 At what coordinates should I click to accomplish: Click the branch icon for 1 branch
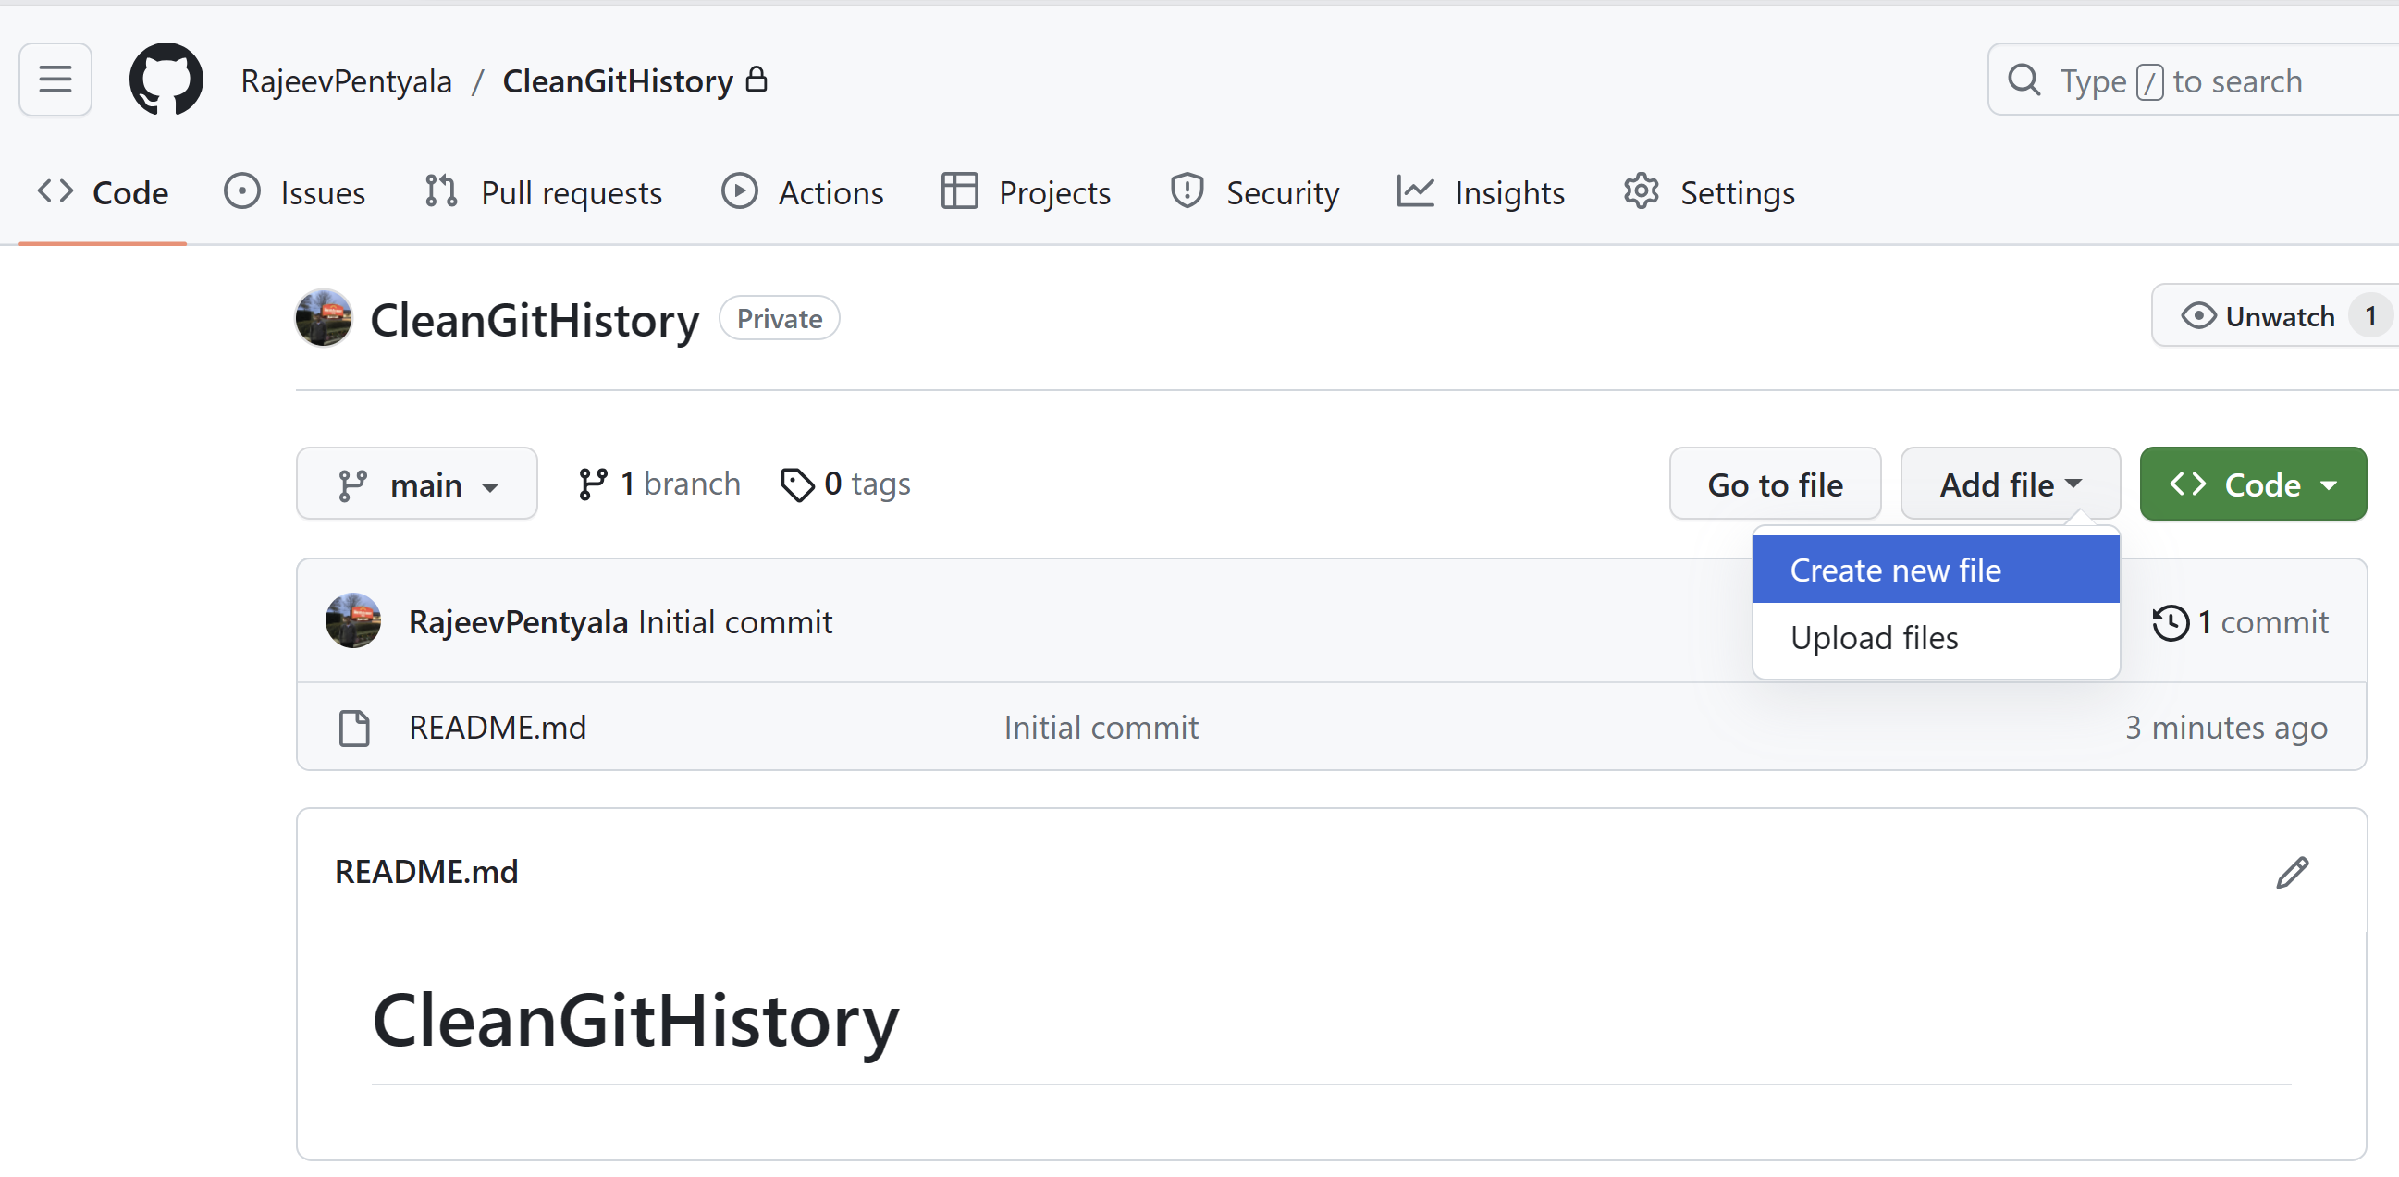592,484
